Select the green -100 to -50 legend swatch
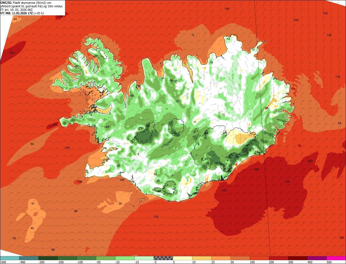 86,258
